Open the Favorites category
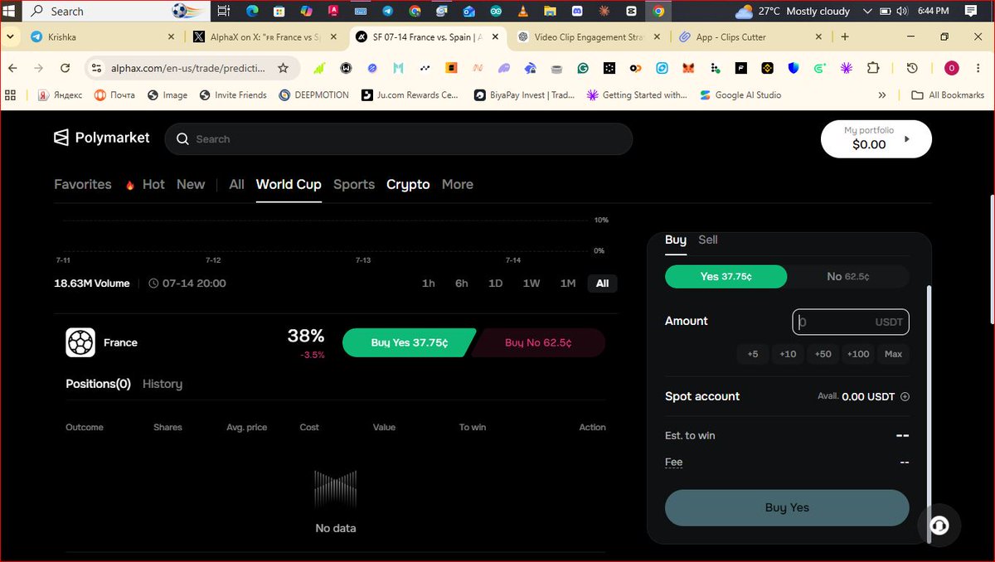The width and height of the screenshot is (995, 562). 83,185
